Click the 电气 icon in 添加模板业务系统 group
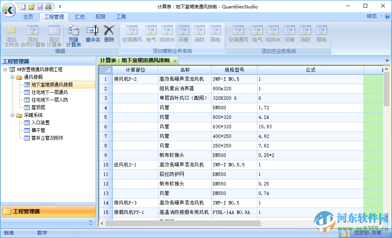Viewport: 392px width, 238px height. tap(151, 34)
